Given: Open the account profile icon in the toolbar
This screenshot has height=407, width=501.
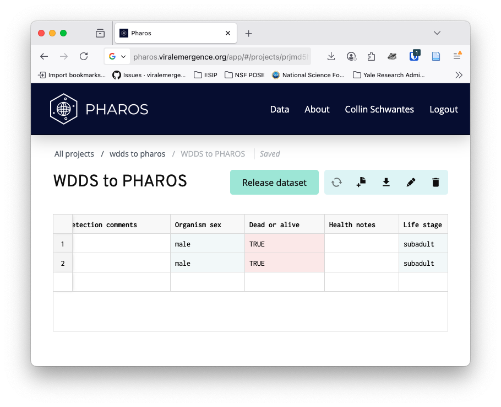Looking at the screenshot, I should (x=351, y=56).
